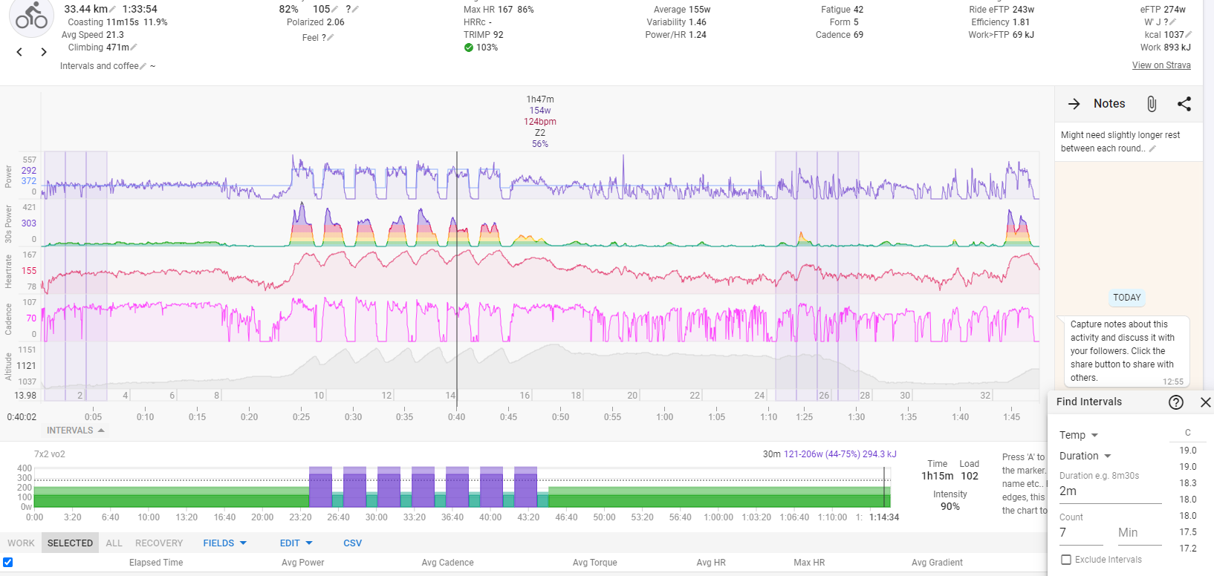1214x576 pixels.
Task: Click the Count field showing 7
Action: 1081,533
